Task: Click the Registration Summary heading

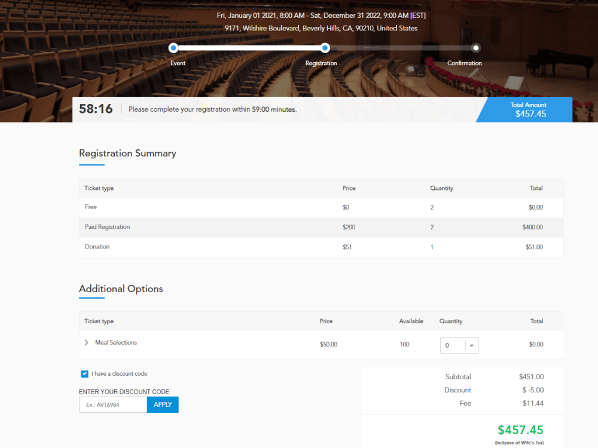Action: [127, 153]
